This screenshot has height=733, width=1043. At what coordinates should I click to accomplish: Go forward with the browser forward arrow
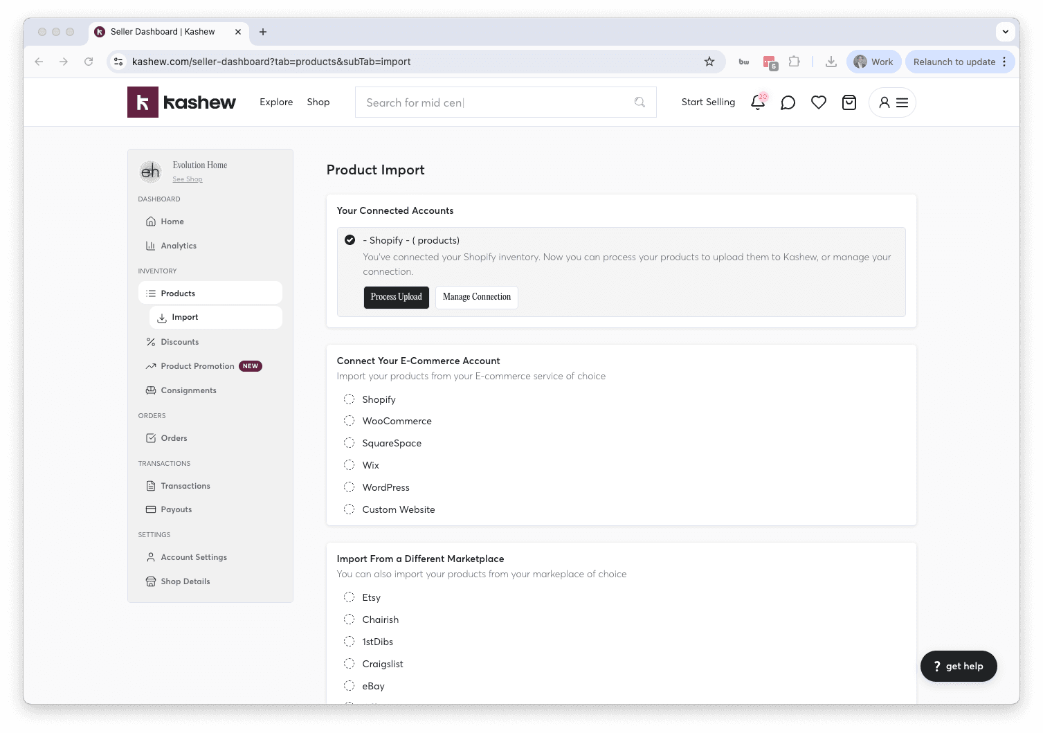[64, 62]
